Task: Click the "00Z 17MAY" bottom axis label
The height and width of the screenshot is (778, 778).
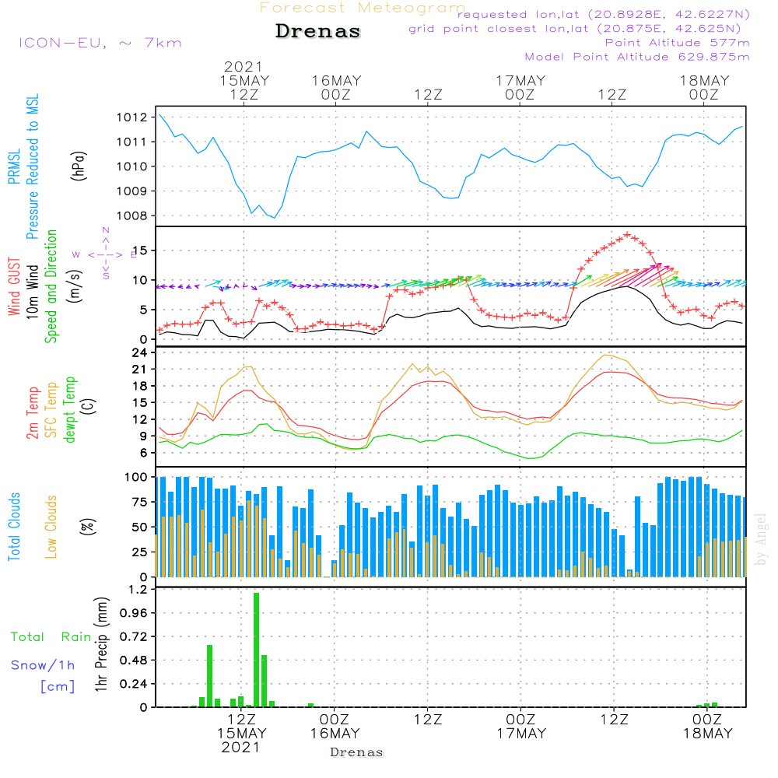Action: [x=521, y=727]
